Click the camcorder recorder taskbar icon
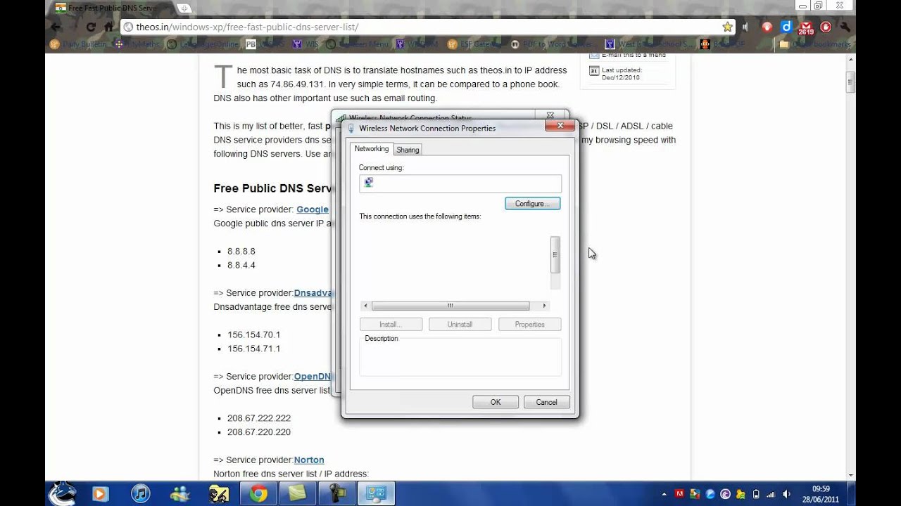 (x=337, y=494)
